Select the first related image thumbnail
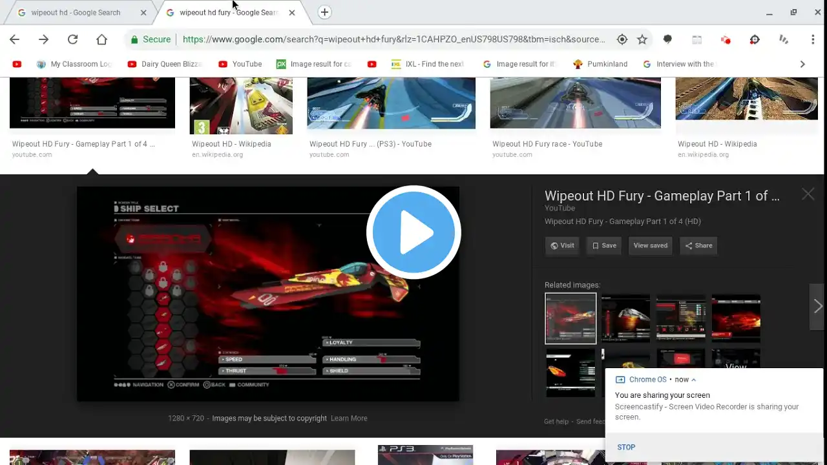This screenshot has width=827, height=465. tap(571, 318)
